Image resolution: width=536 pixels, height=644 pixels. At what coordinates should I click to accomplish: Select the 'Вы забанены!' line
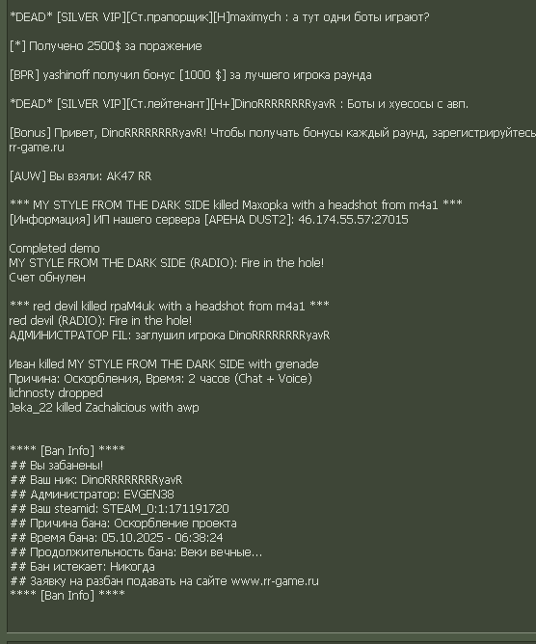pos(57,466)
